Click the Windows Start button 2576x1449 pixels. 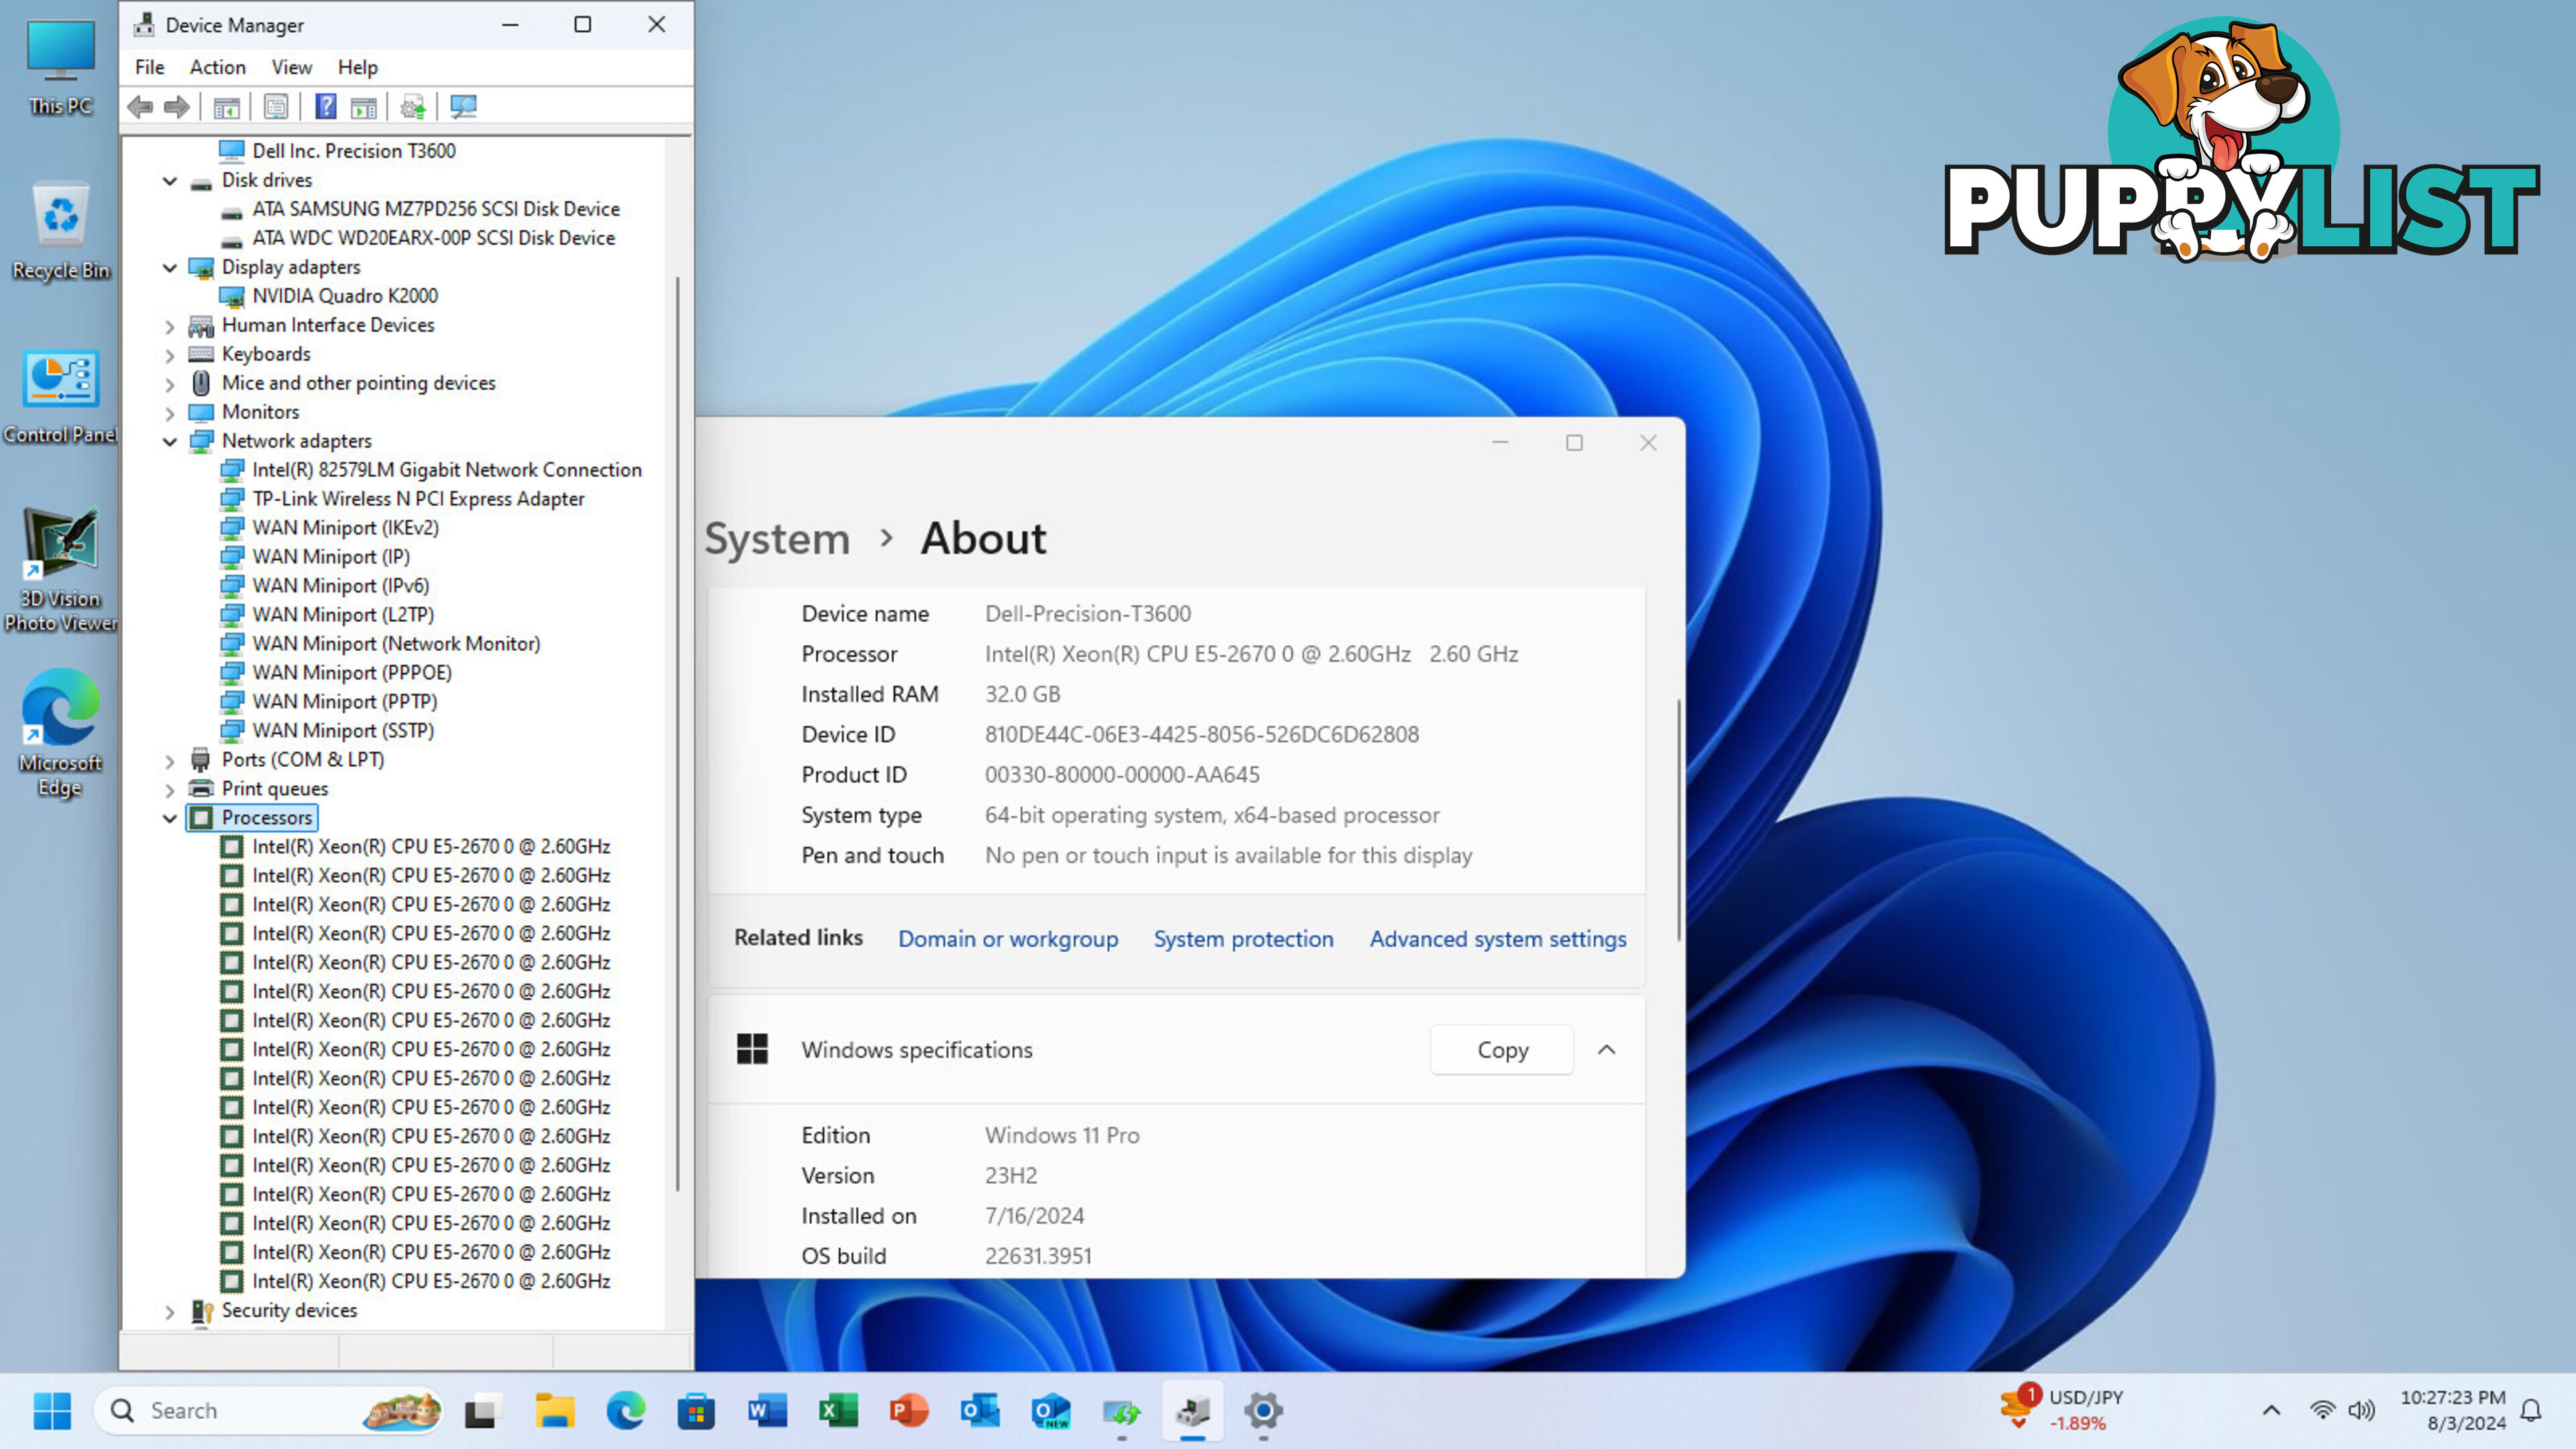click(52, 1411)
